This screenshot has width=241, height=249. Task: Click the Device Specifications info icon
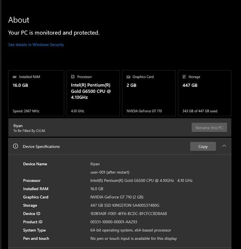[15, 146]
